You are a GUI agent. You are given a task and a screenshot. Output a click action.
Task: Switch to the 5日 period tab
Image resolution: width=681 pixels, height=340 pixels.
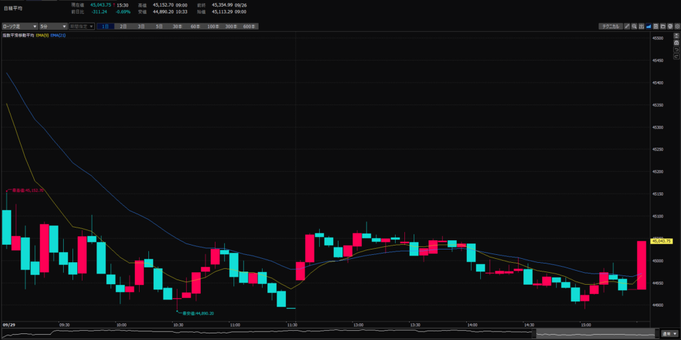point(159,27)
